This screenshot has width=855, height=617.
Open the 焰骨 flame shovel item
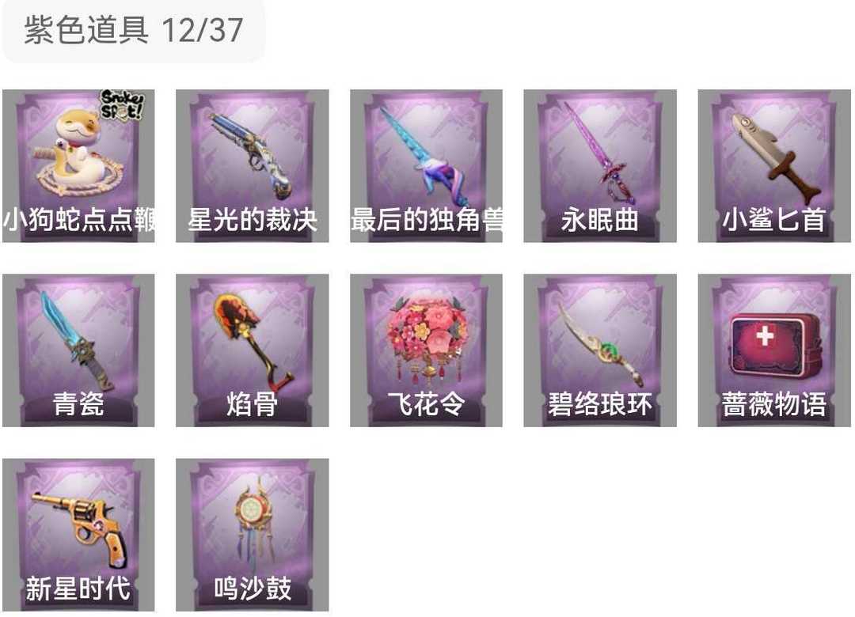pos(252,350)
